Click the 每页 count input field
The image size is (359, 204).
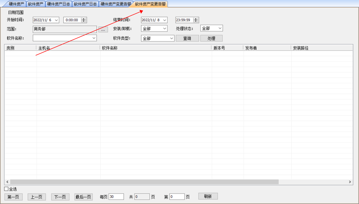coord(116,197)
